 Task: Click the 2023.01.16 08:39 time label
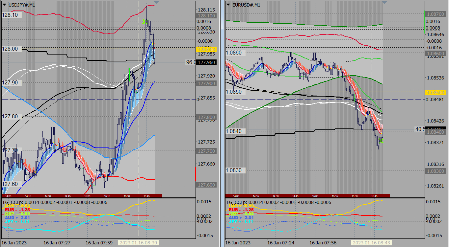139,243
